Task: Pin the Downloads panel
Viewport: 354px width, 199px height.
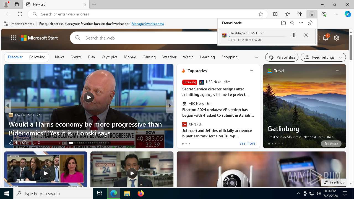Action: point(310,23)
